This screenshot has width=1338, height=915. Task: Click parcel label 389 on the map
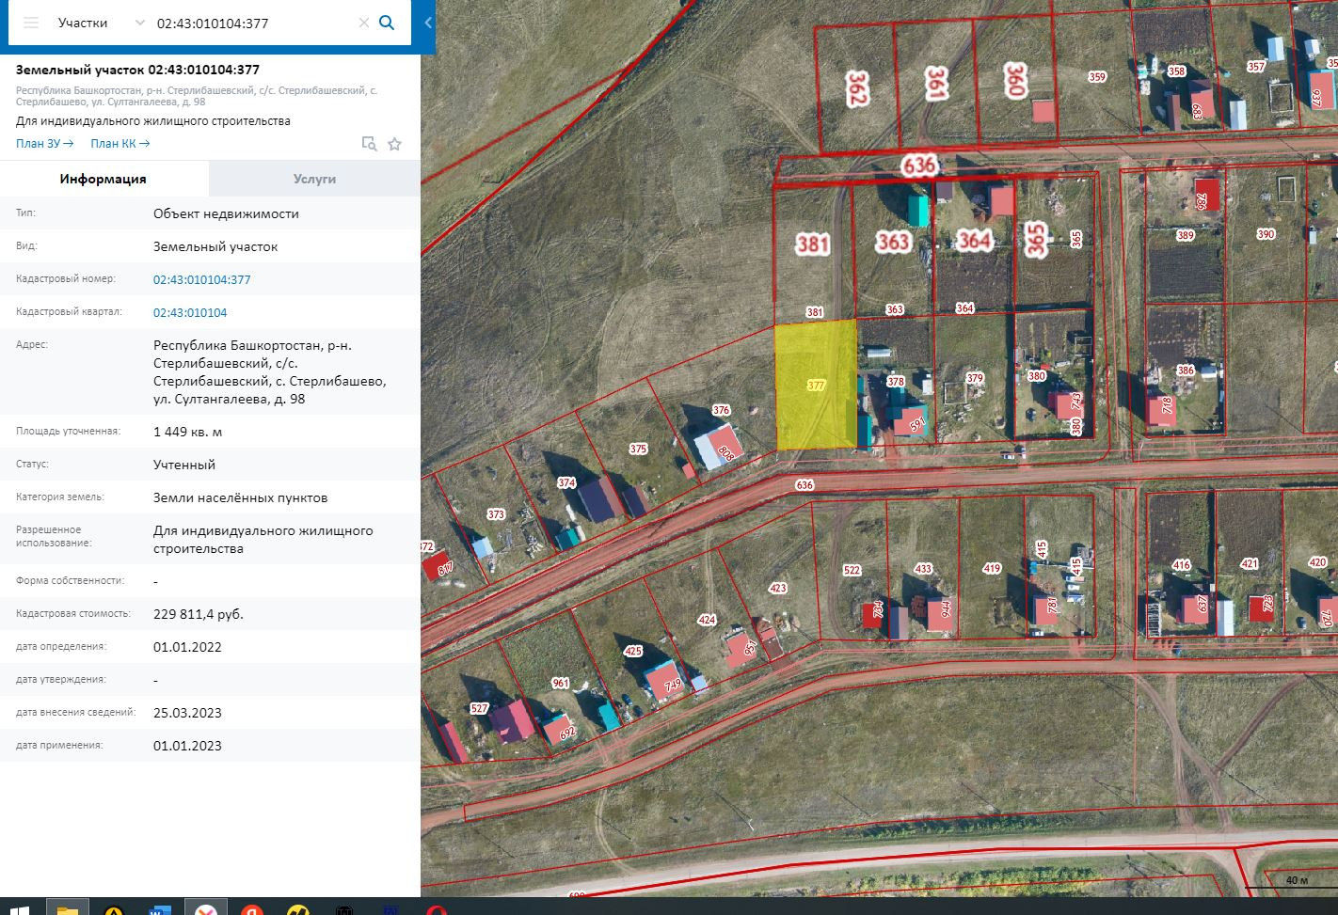[1186, 236]
